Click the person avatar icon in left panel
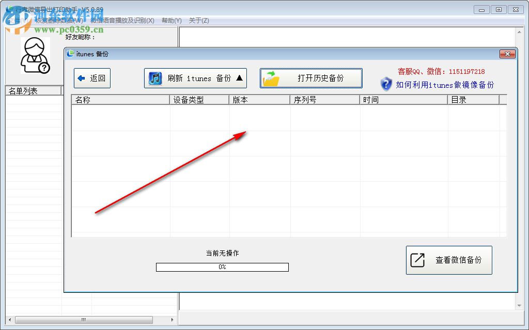The image size is (529, 330). click(35, 56)
